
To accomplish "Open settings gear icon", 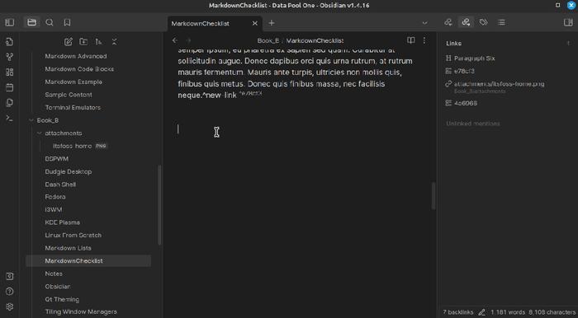I will [10, 306].
